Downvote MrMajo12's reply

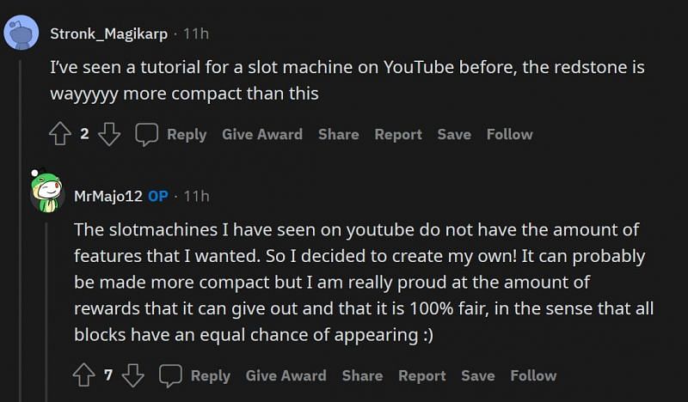[x=133, y=375]
